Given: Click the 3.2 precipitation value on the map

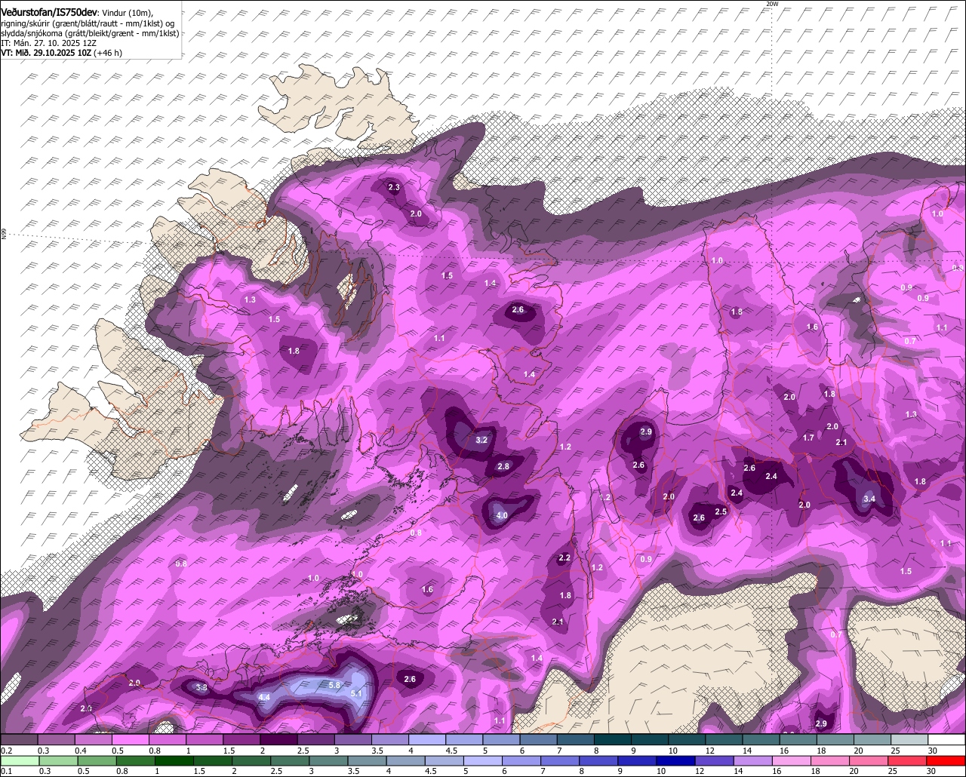Looking at the screenshot, I should pyautogui.click(x=482, y=440).
